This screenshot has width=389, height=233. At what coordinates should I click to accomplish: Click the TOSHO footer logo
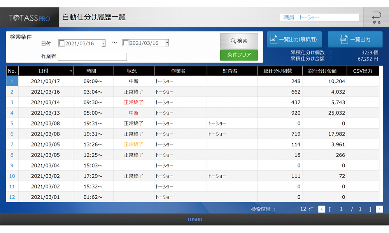pos(194,220)
